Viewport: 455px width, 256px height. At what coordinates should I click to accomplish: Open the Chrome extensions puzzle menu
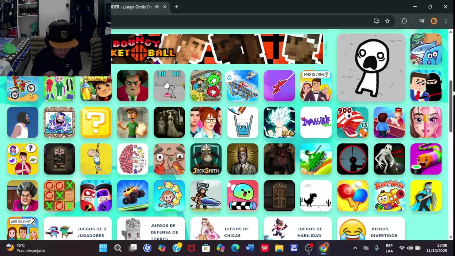pos(404,21)
